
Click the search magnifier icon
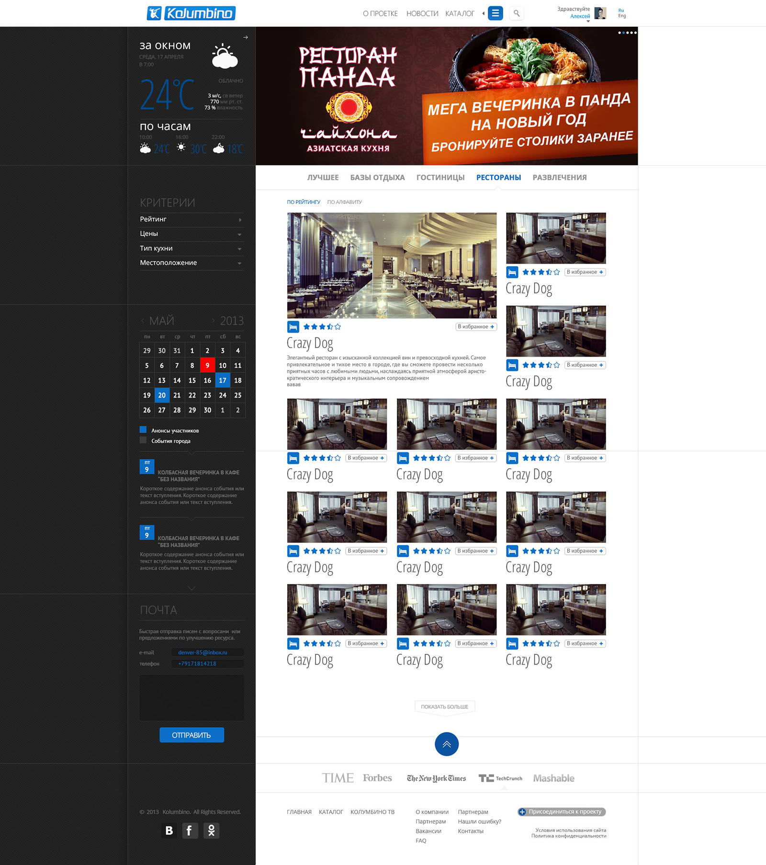point(517,13)
